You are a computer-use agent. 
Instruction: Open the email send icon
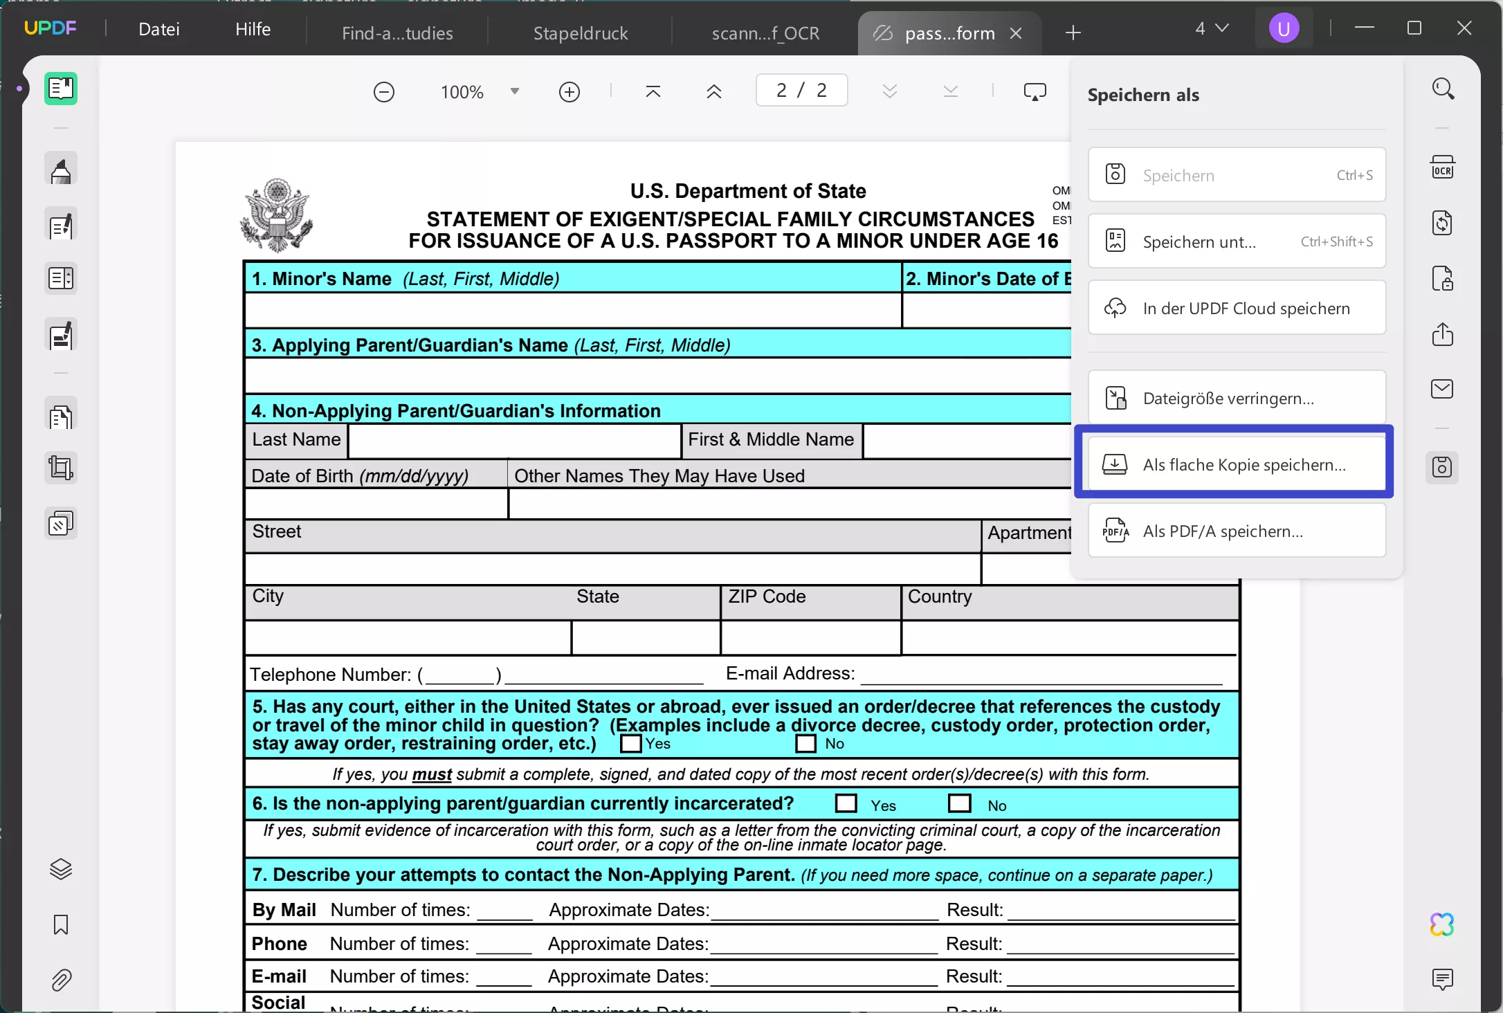pos(1442,389)
